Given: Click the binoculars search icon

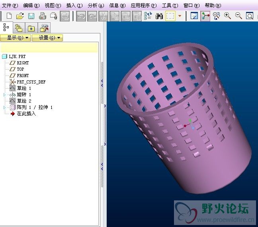Looking at the screenshot, I should pyautogui.click(x=159, y=16).
